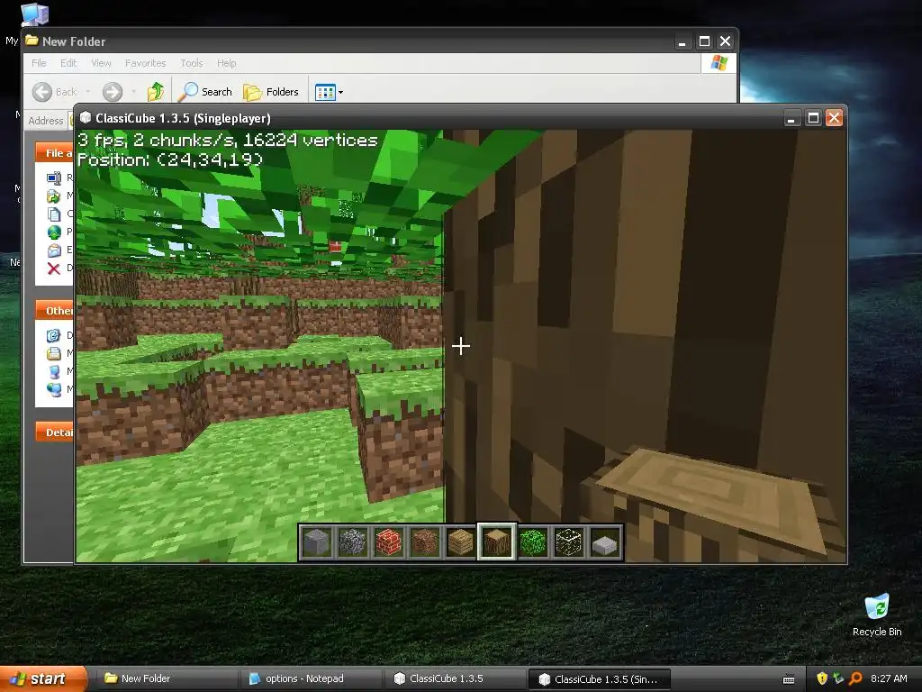Click the orange magnifier tray icon
922x692 pixels.
855,678
